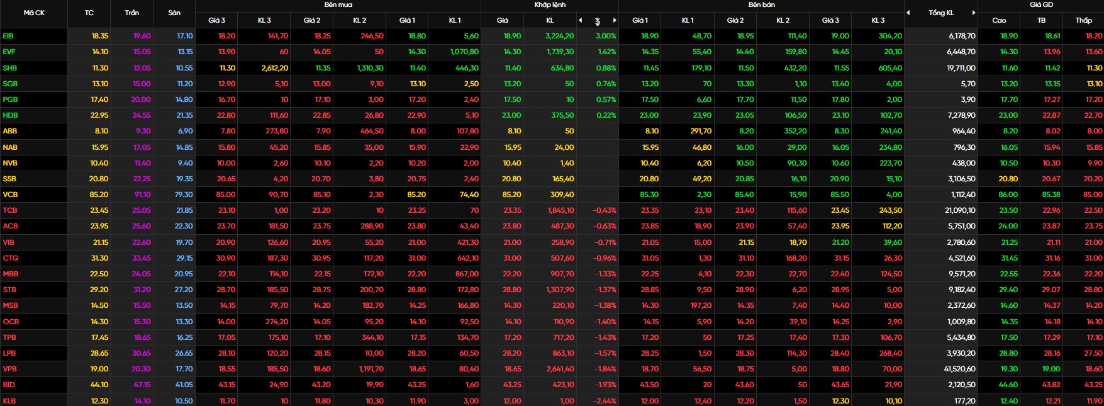The width and height of the screenshot is (1104, 406).
Task: Open the MBB stock symbol
Action: pos(10,274)
